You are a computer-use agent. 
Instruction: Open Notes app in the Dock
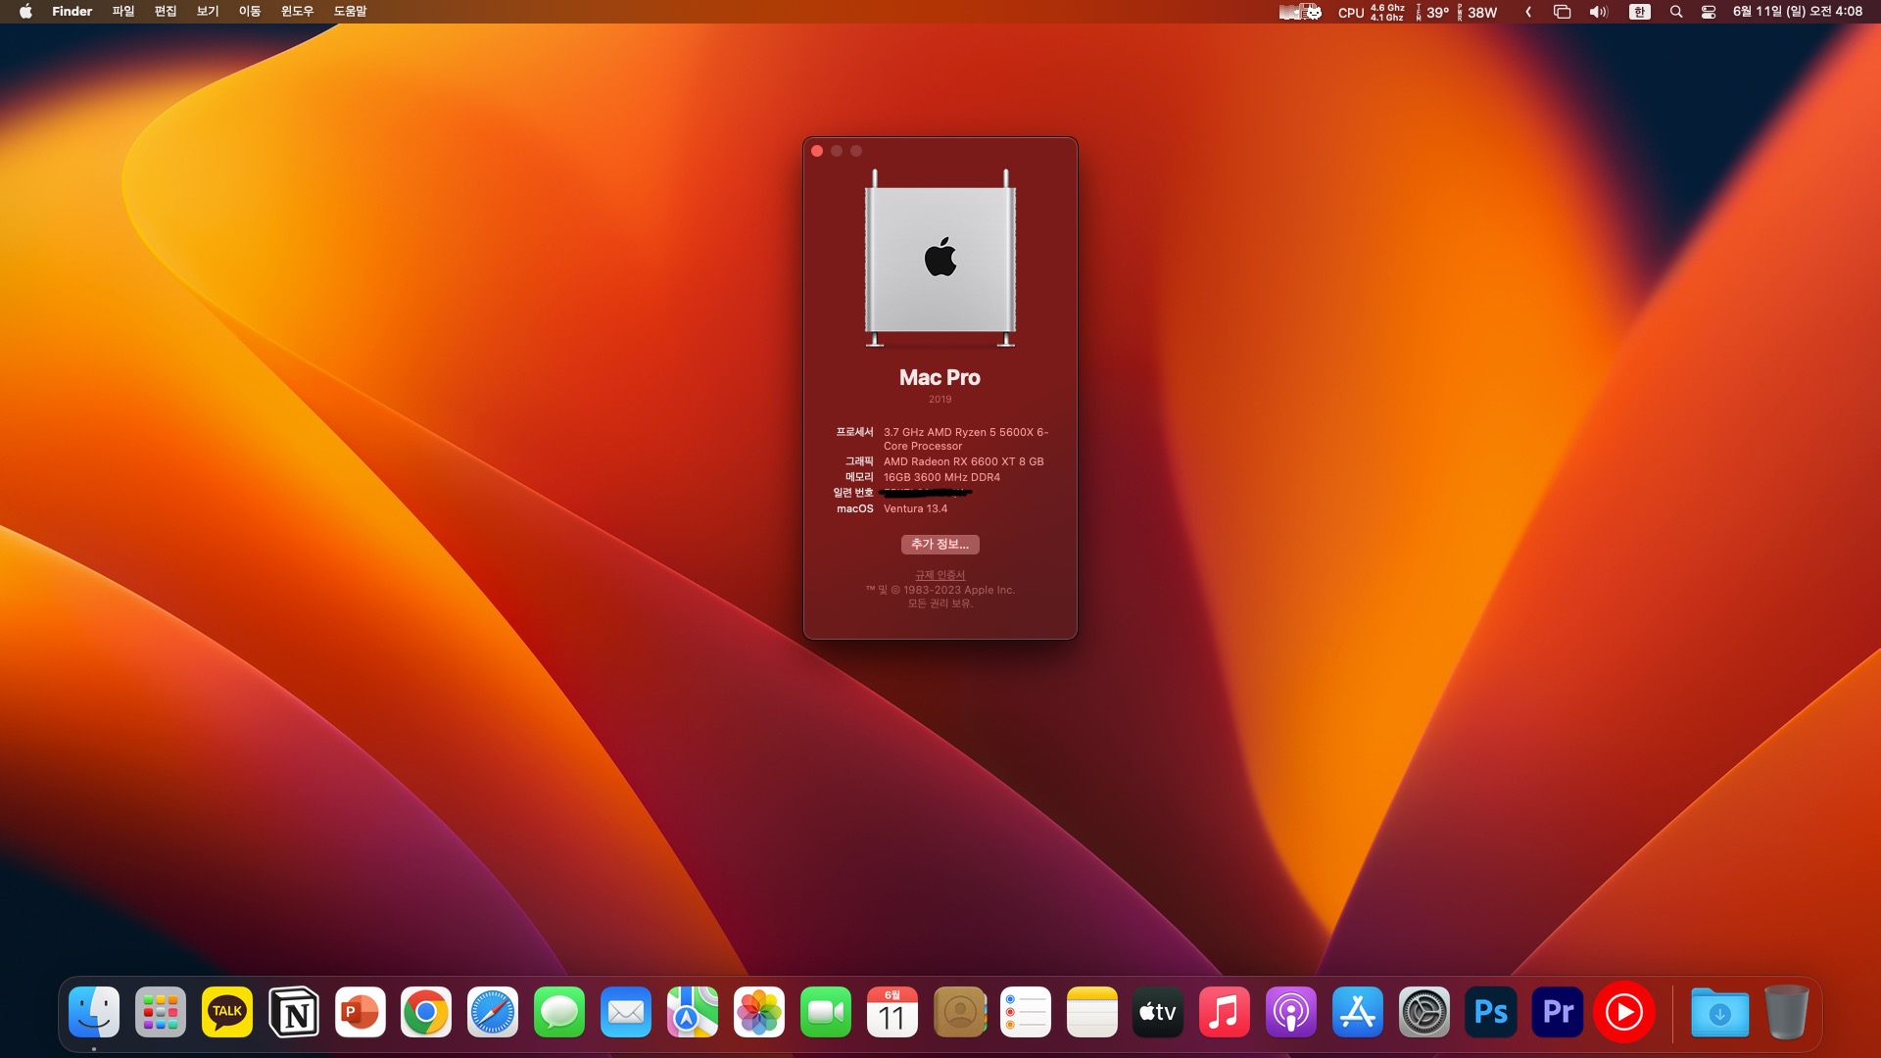point(1092,1012)
